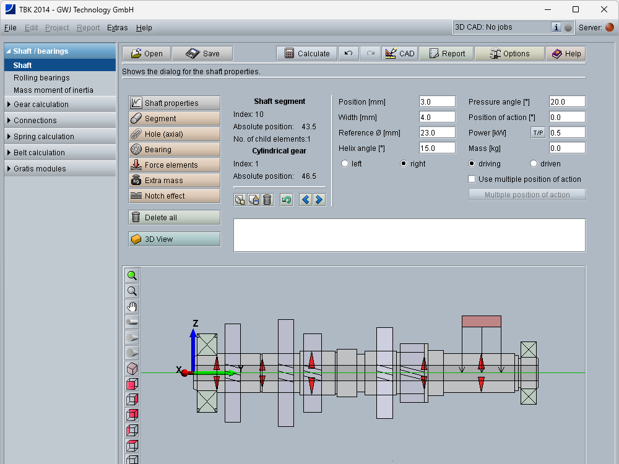Click the green zoom magnifier tool
This screenshot has width=619, height=464.
coord(132,276)
